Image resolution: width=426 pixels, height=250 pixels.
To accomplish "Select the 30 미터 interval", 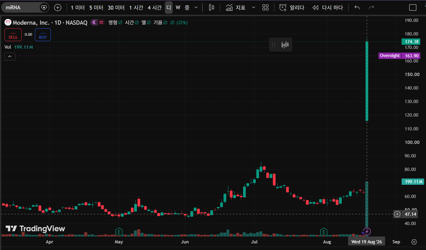I will [116, 8].
